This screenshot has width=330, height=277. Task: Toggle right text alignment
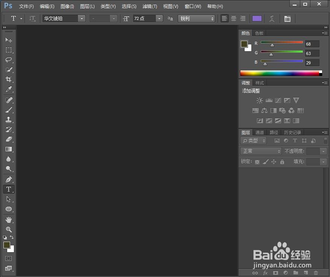click(243, 18)
